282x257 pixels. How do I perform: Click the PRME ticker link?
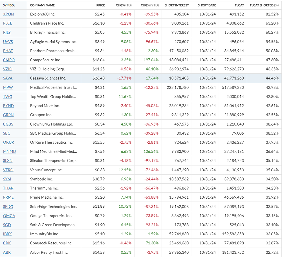pyautogui.click(x=8, y=197)
